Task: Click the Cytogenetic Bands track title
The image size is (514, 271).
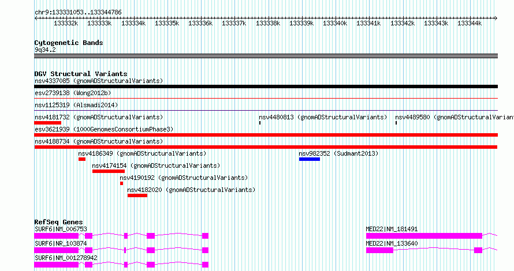Action: [69, 43]
